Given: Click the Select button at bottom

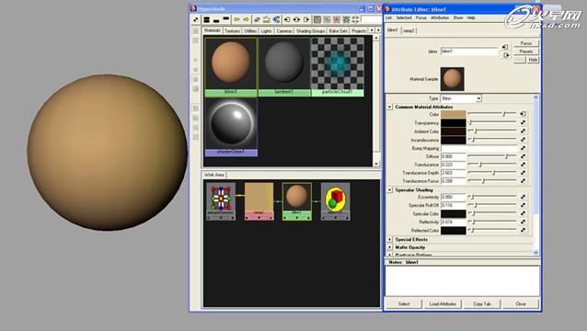Looking at the screenshot, I should click(x=404, y=303).
